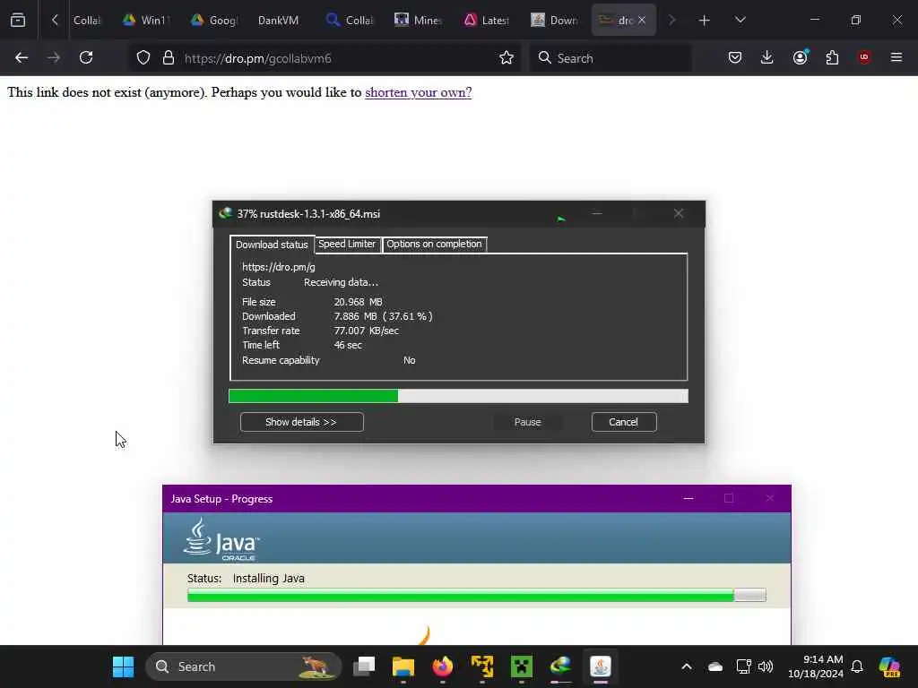The width and height of the screenshot is (918, 688).
Task: Switch to the Latest tab
Action: [x=487, y=21]
